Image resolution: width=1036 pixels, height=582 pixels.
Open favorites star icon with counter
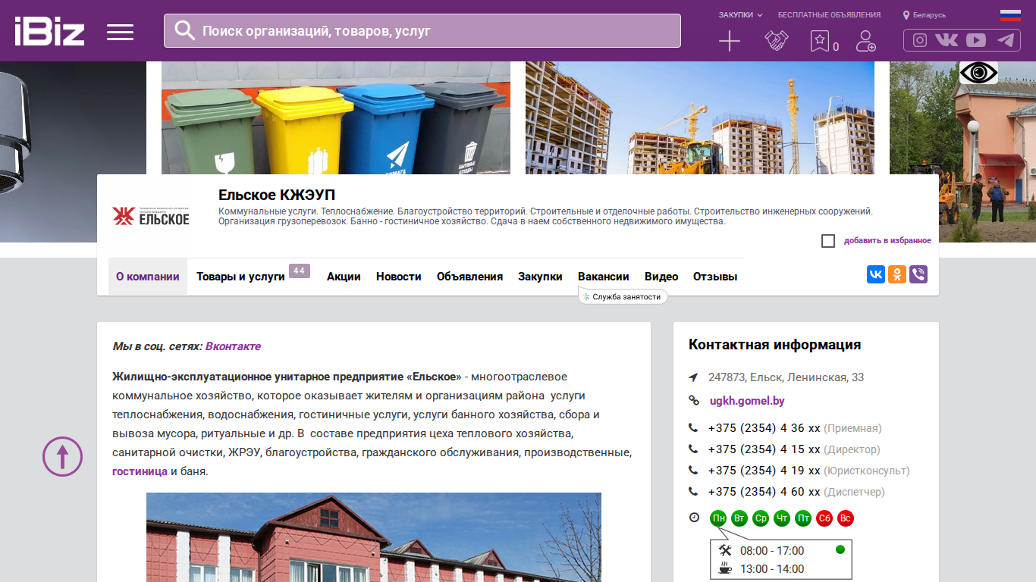[x=824, y=42]
